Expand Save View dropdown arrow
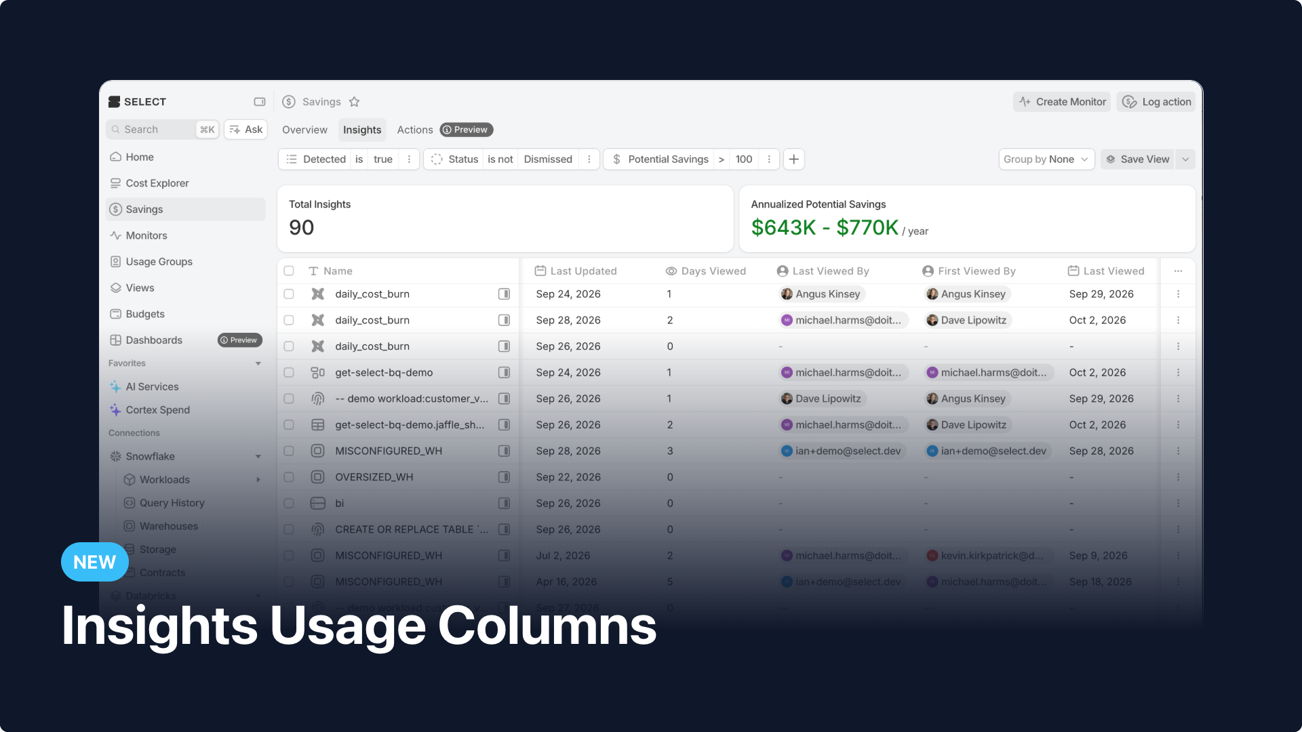Image resolution: width=1302 pixels, height=732 pixels. [1185, 159]
